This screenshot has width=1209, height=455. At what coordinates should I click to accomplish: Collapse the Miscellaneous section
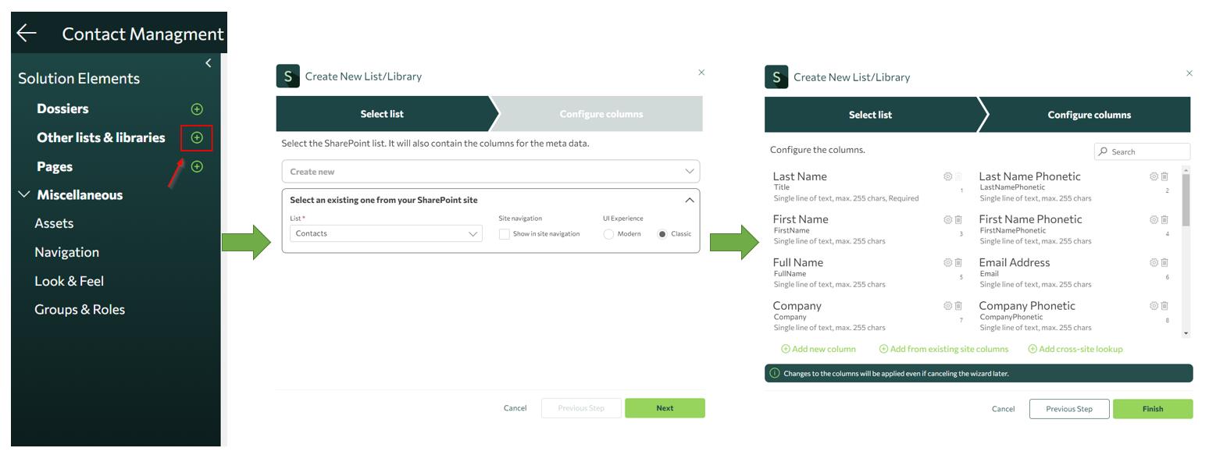click(x=24, y=195)
